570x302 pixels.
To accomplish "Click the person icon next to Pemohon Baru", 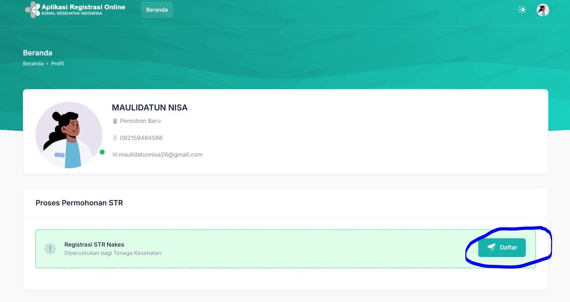I will coord(115,121).
